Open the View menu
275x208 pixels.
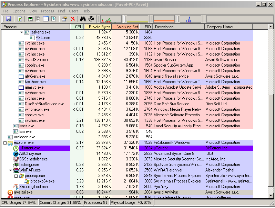(33, 11)
